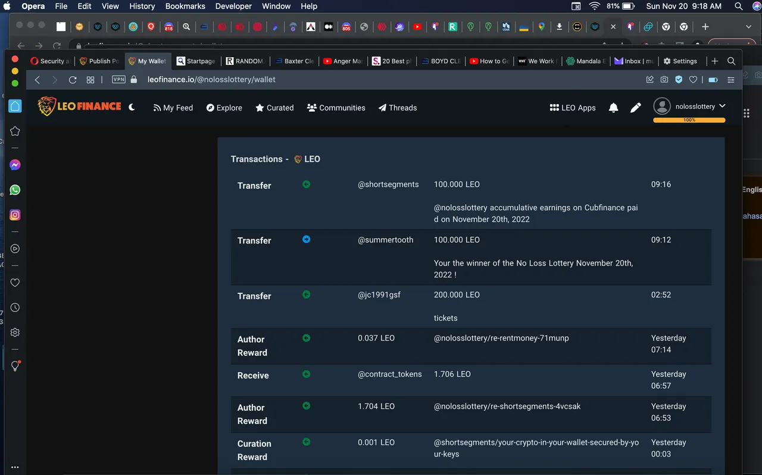The image size is (762, 475).
Task: Add page to bookmarks with heart icon
Action: pos(693,79)
